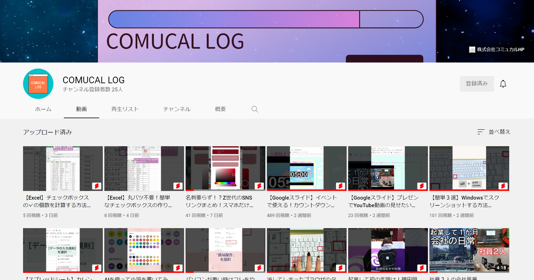Click the 株式会社コミュカルHP banner icon
Screen dimensions: 534x280
pos(472,50)
